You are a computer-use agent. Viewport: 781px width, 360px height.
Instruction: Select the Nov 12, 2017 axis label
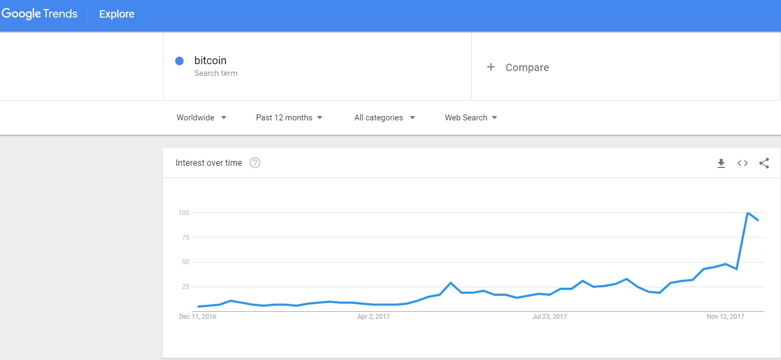click(x=725, y=317)
